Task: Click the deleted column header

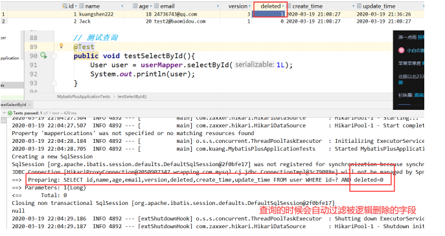Action: (x=271, y=6)
